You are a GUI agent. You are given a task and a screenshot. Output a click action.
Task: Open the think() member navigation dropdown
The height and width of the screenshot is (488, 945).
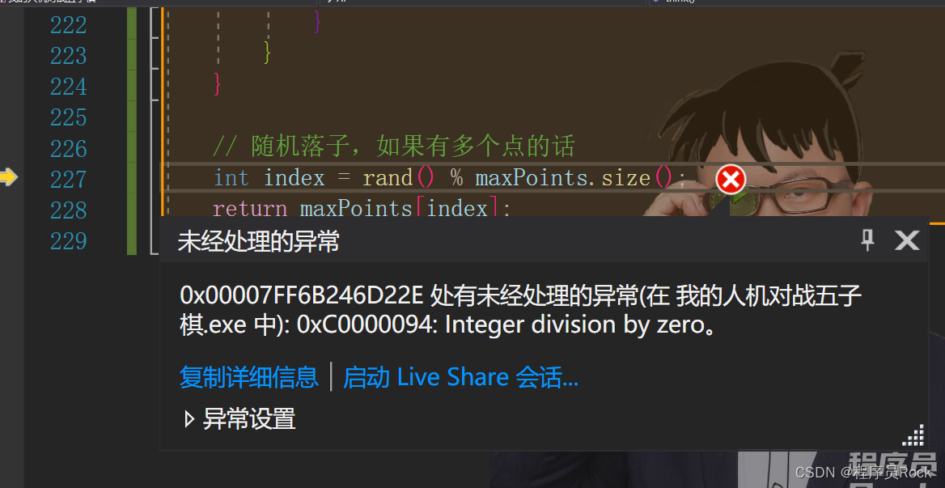pyautogui.click(x=796, y=2)
